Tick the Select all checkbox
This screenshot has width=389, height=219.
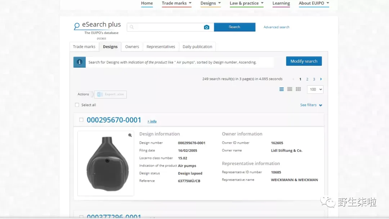pos(77,105)
